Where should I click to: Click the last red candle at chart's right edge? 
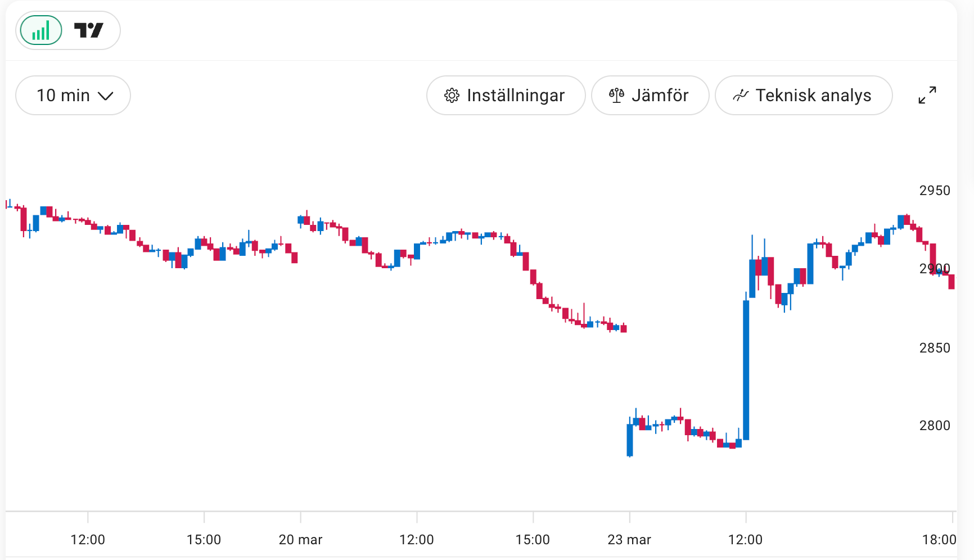952,282
